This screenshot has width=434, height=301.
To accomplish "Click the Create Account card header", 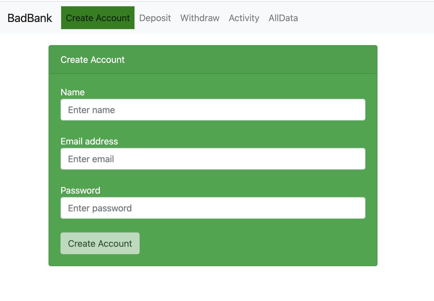I will [x=92, y=60].
